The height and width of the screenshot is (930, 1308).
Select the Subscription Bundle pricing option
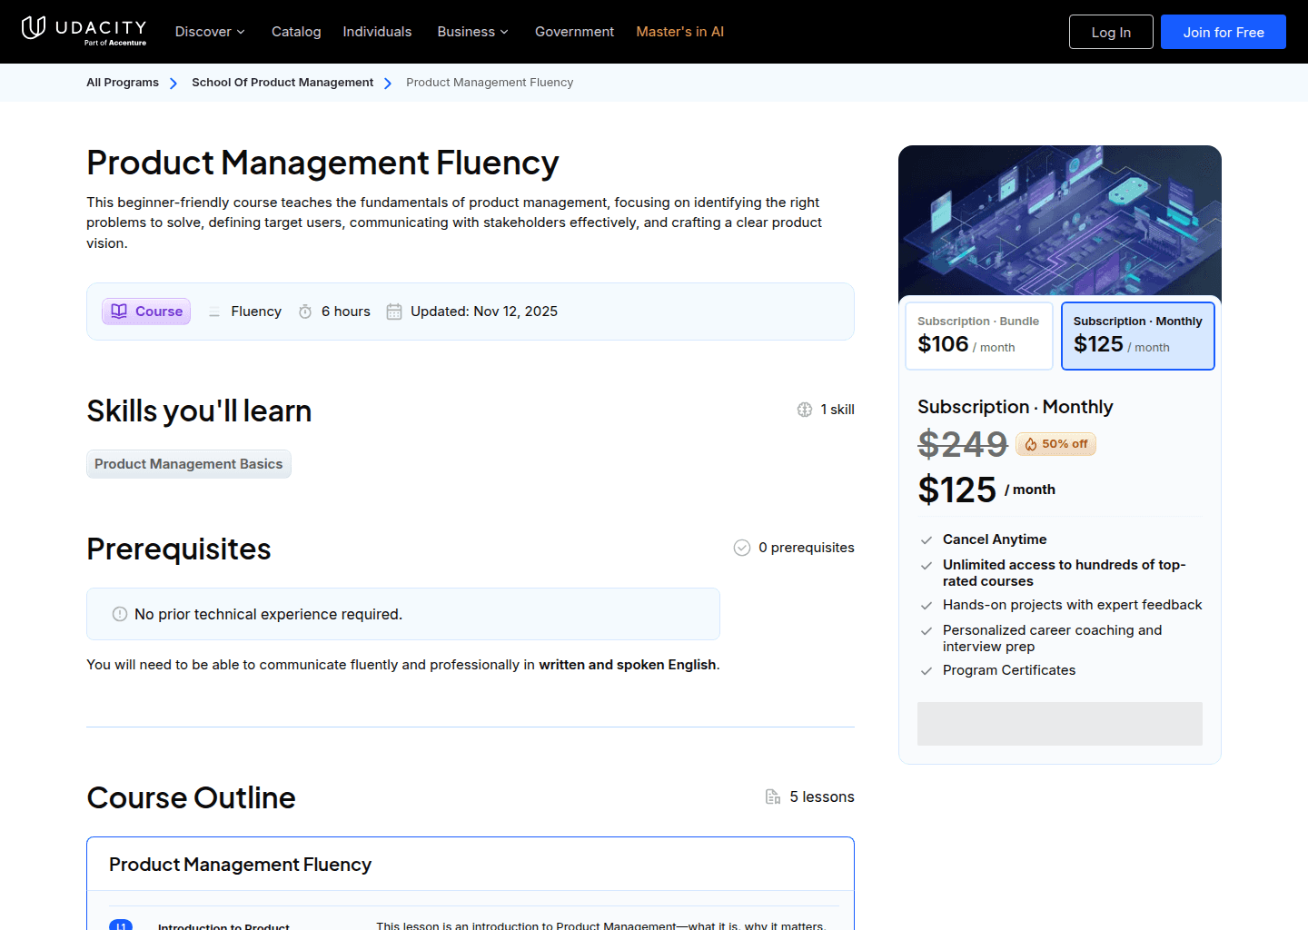[978, 336]
